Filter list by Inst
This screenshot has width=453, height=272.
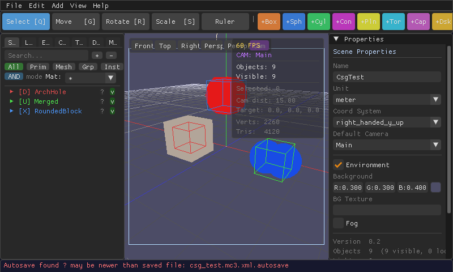[112, 67]
